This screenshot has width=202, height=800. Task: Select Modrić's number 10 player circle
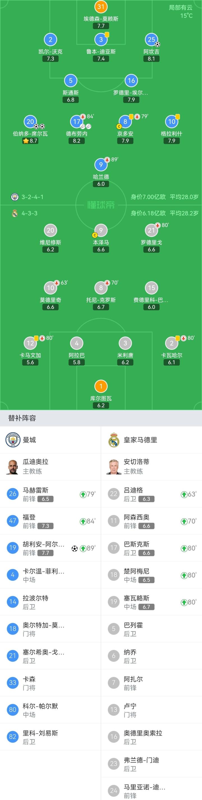tap(50, 288)
